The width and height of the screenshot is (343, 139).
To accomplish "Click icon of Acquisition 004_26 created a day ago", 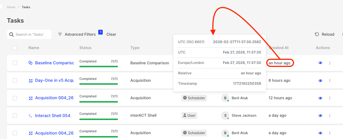I will [x=31, y=133].
